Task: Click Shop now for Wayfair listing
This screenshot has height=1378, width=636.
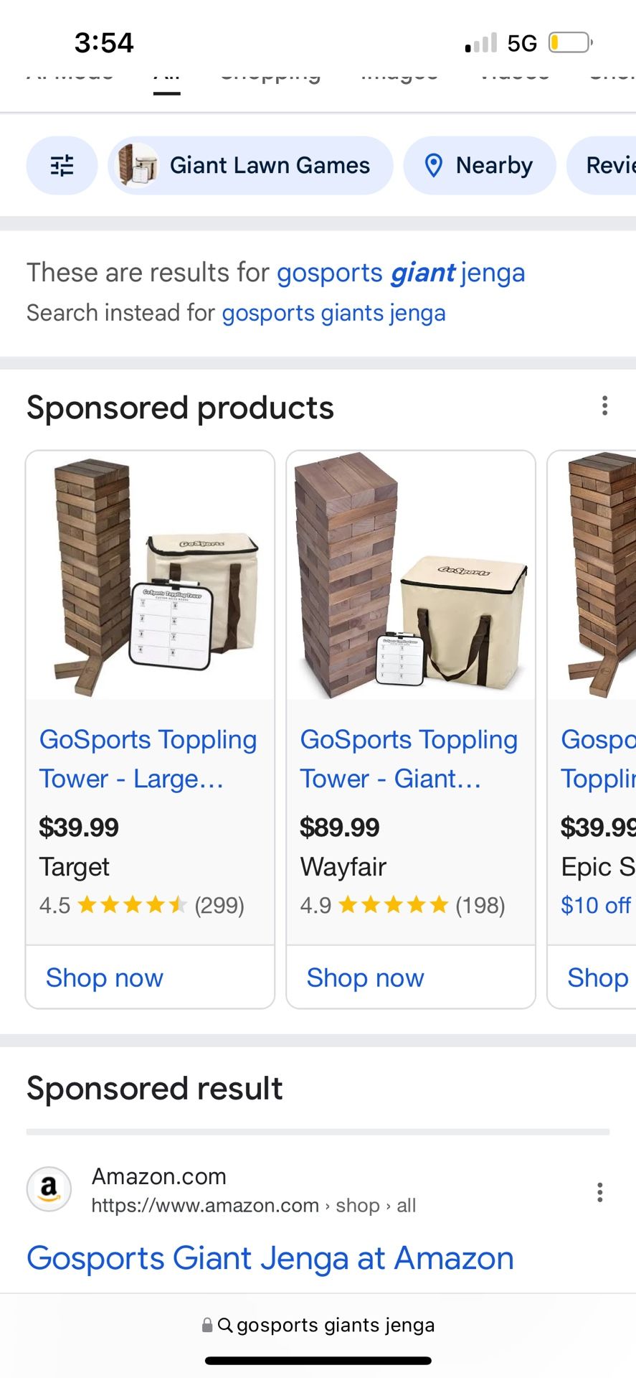Action: click(x=366, y=978)
